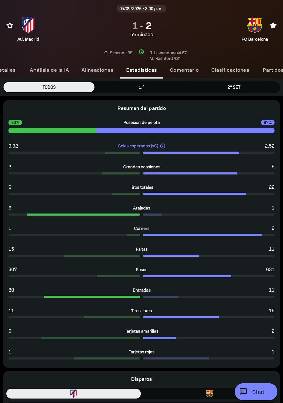283x403 pixels.
Task: Open the Estadísticas tab
Action: click(x=141, y=70)
